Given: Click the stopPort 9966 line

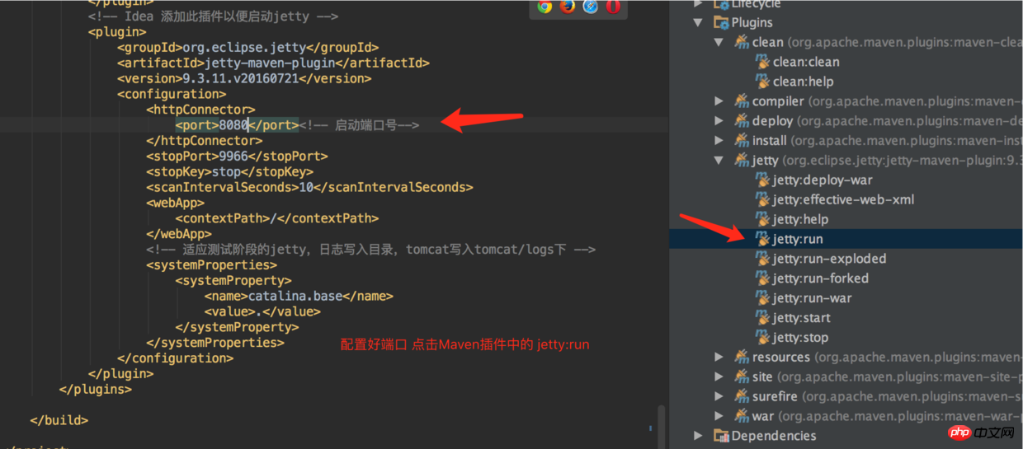Looking at the screenshot, I should pos(237,156).
